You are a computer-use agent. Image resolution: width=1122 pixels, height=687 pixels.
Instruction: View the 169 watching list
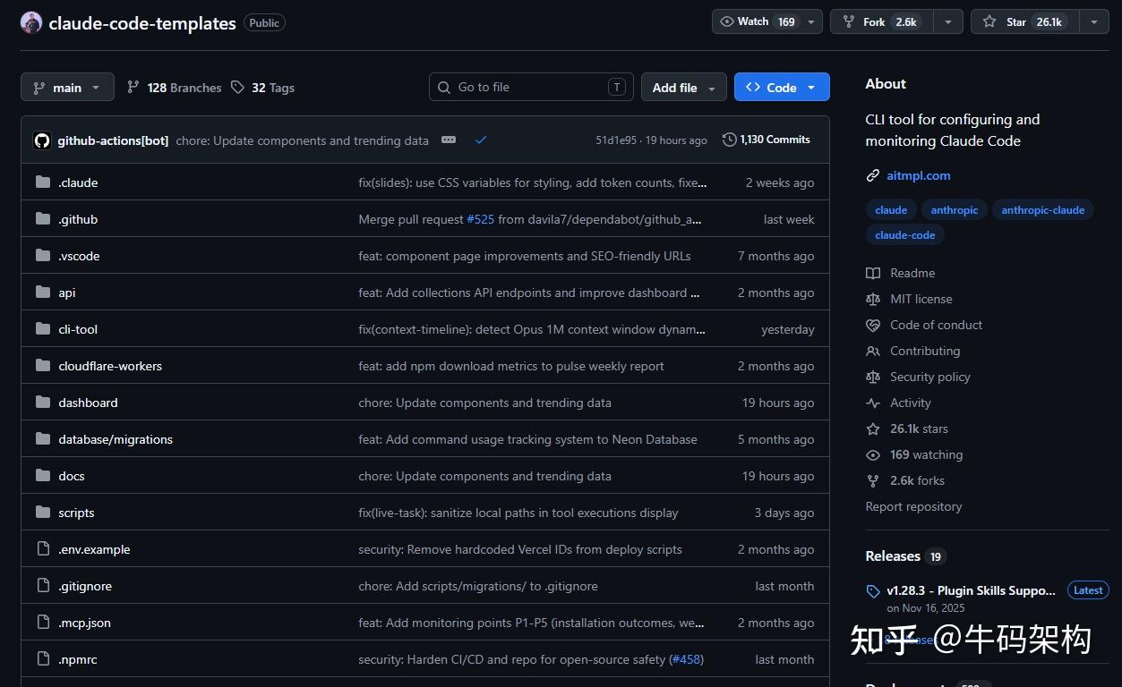tap(926, 455)
